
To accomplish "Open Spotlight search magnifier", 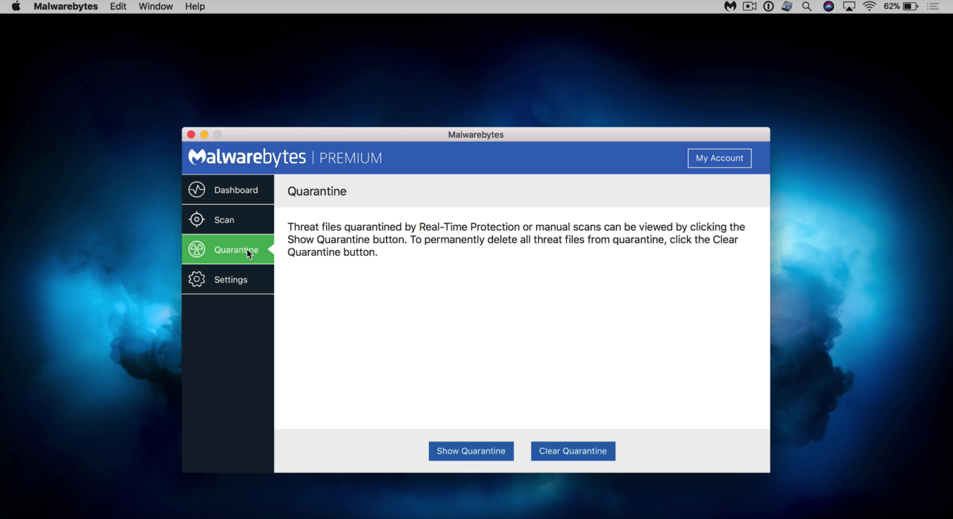I will coord(807,7).
